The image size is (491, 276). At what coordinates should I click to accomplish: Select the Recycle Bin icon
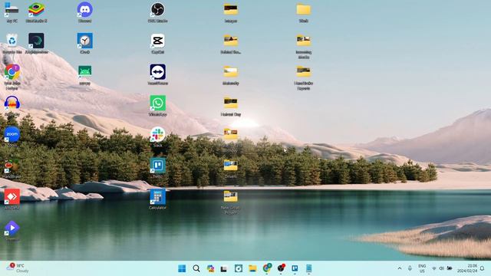(12, 44)
